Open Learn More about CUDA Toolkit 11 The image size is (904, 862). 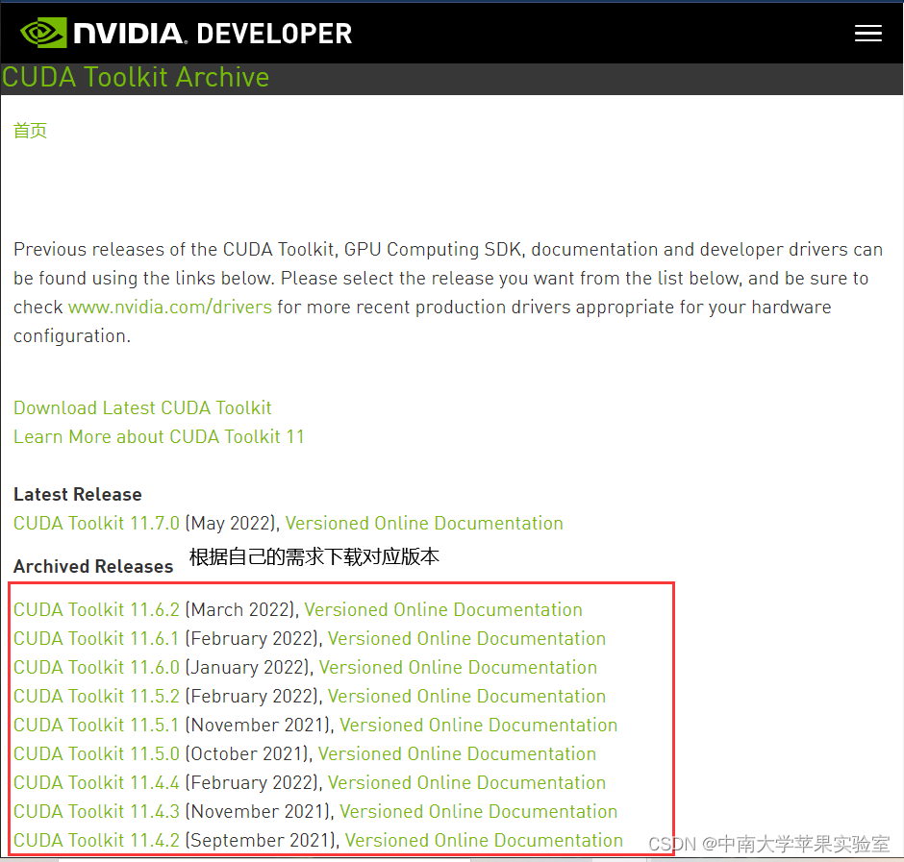pos(159,436)
